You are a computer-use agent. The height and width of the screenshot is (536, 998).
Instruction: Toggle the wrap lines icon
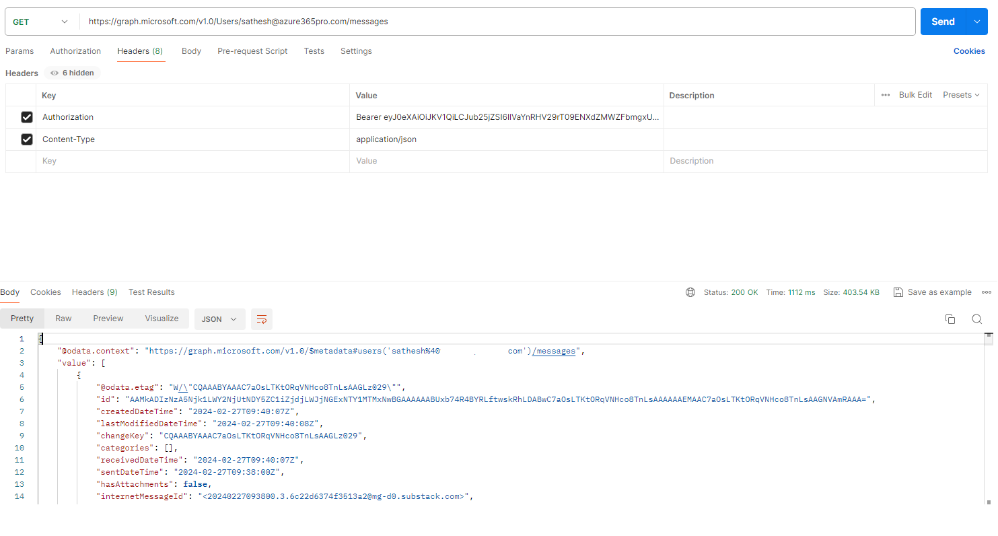click(x=262, y=319)
